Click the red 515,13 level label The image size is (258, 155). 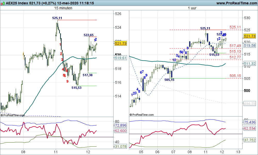click(235, 52)
